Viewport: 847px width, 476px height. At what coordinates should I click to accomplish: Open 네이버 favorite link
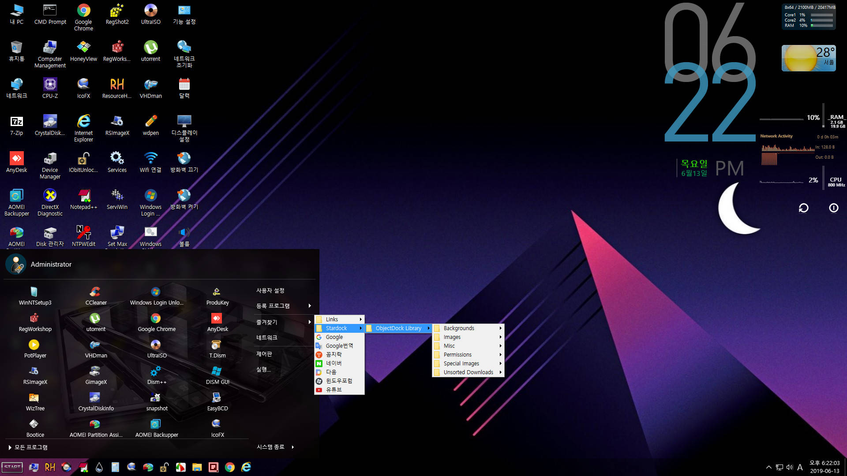(x=339, y=364)
